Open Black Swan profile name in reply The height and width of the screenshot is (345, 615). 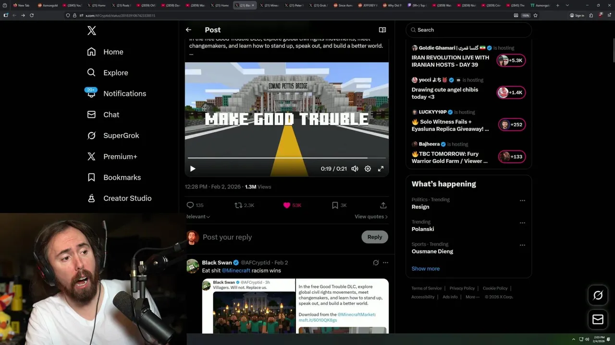(217, 263)
